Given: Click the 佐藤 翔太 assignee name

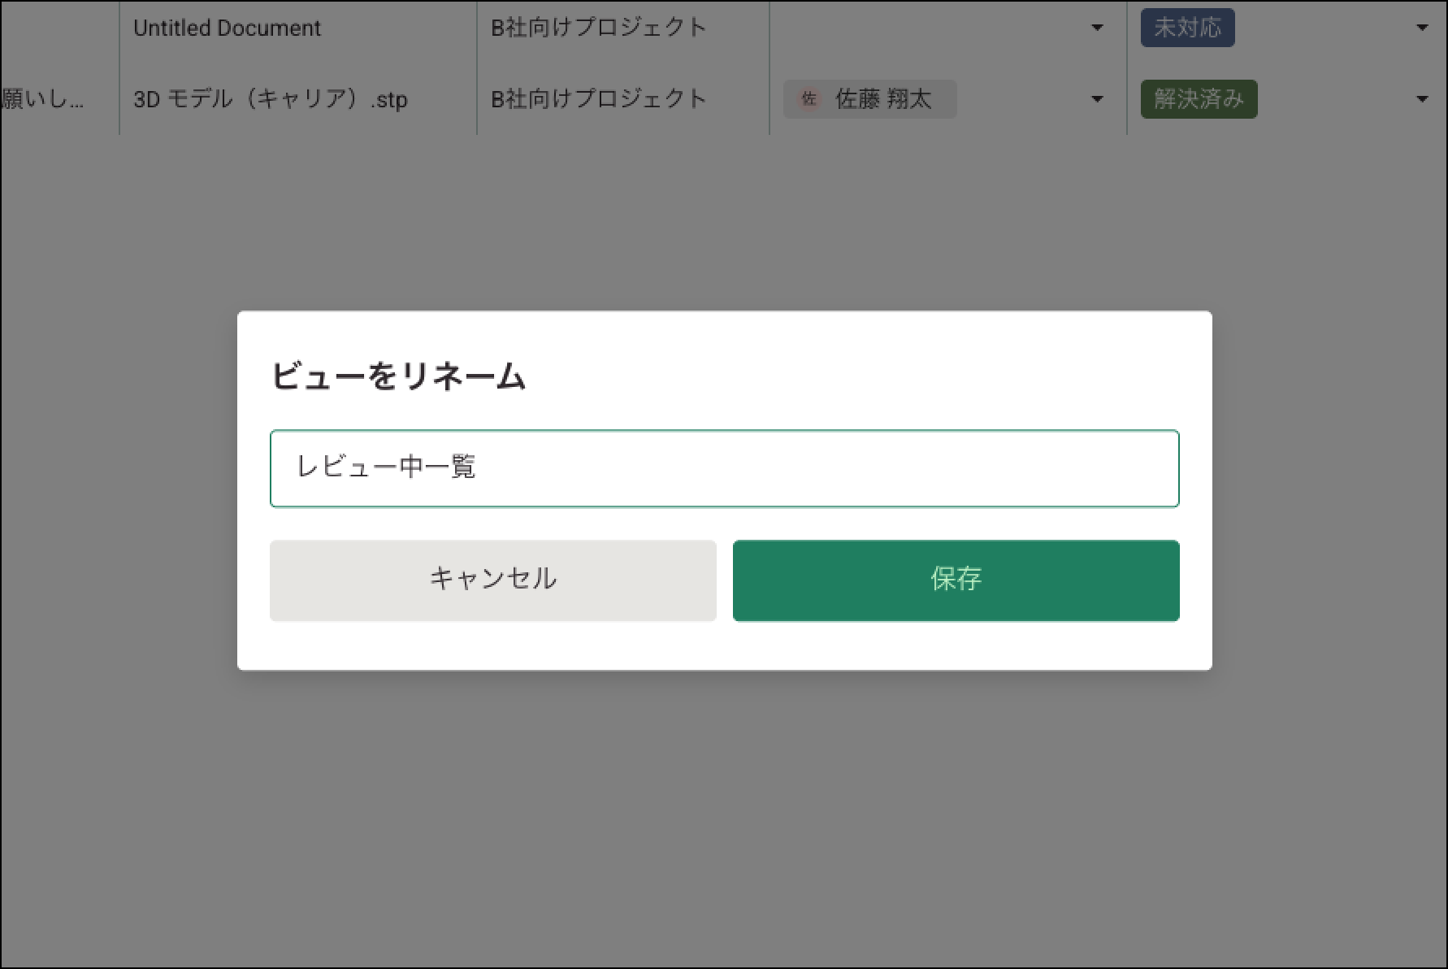Looking at the screenshot, I should [882, 99].
